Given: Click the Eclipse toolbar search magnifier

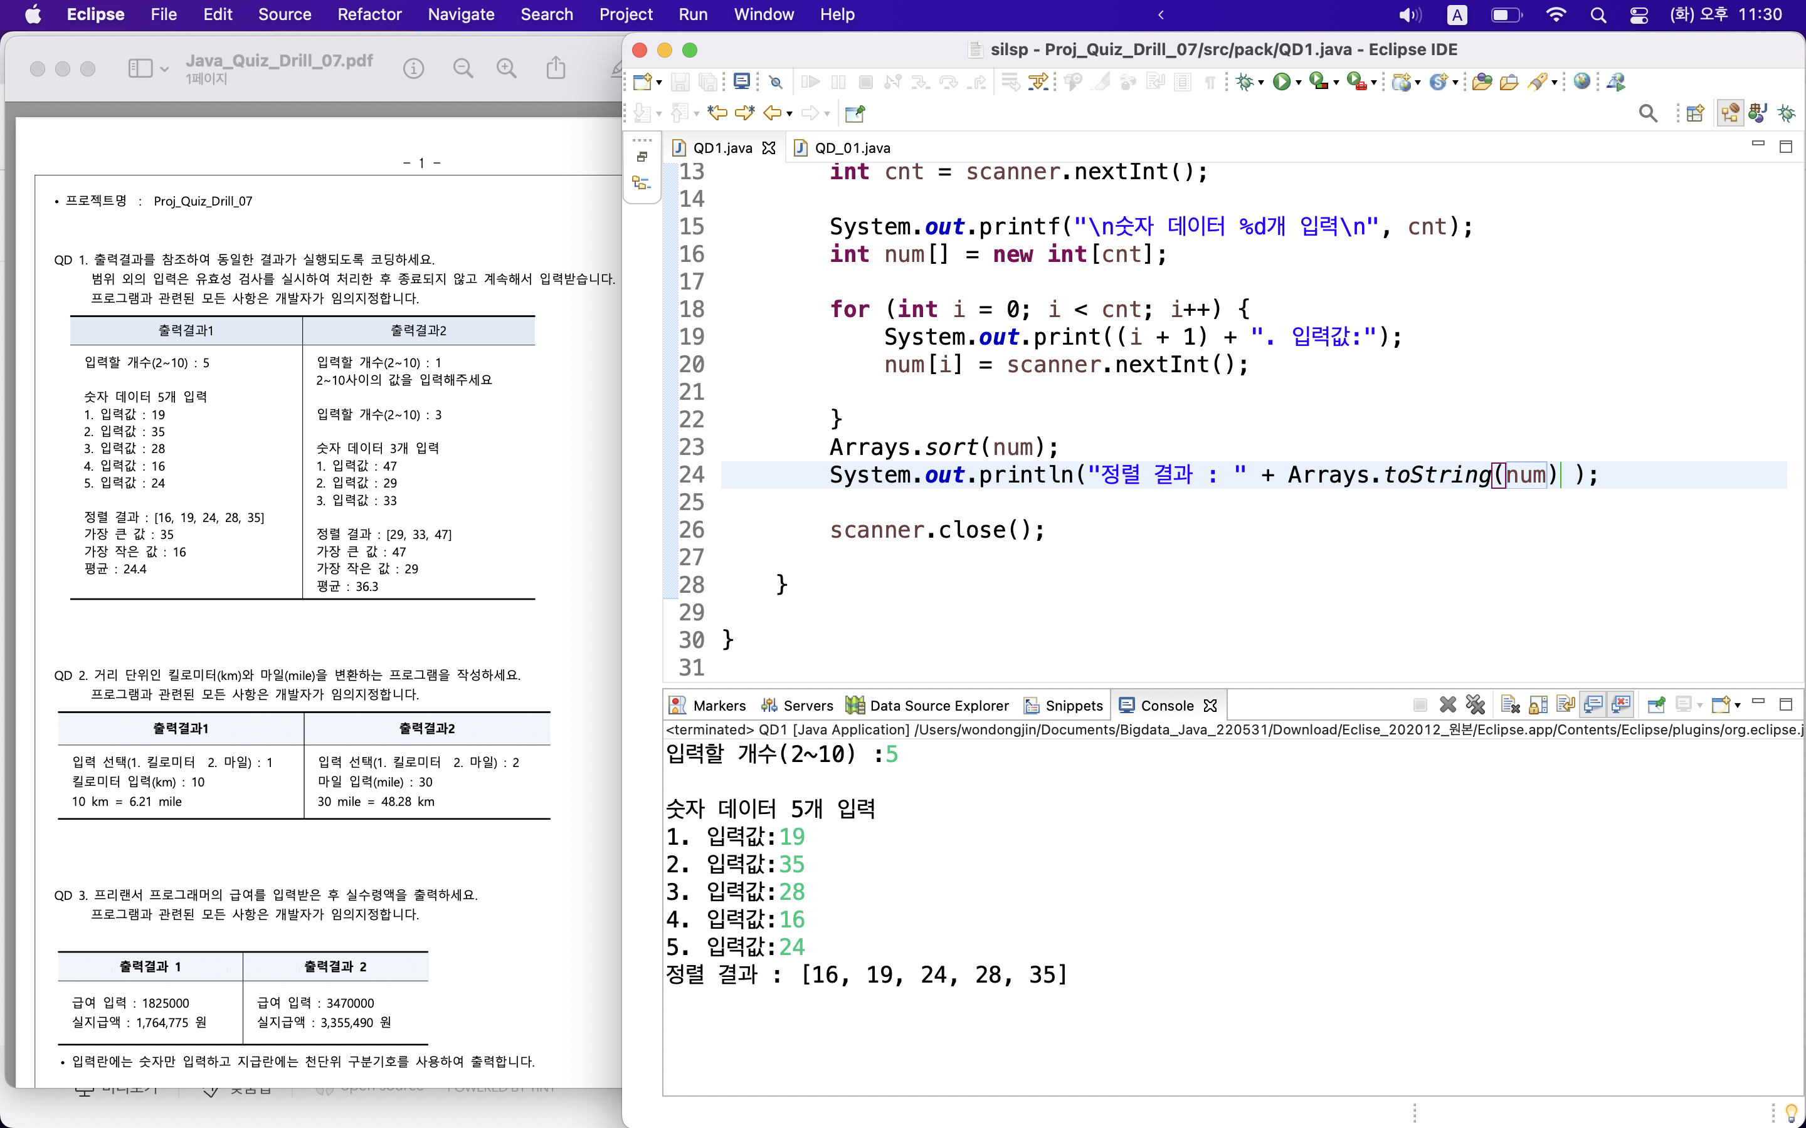Looking at the screenshot, I should (1648, 113).
